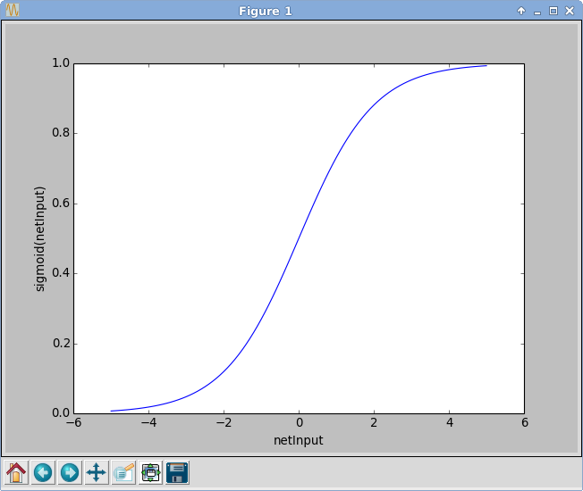Image resolution: width=583 pixels, height=491 pixels.
Task: Minimize the Figure 1 window
Action: (537, 12)
